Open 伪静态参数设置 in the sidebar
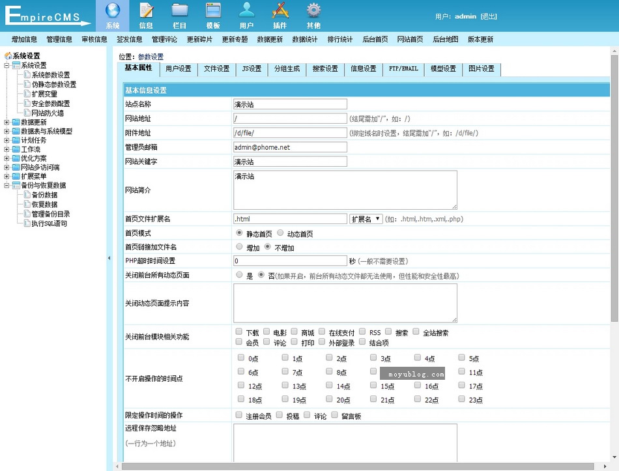Image resolution: width=619 pixels, height=471 pixels. point(53,85)
